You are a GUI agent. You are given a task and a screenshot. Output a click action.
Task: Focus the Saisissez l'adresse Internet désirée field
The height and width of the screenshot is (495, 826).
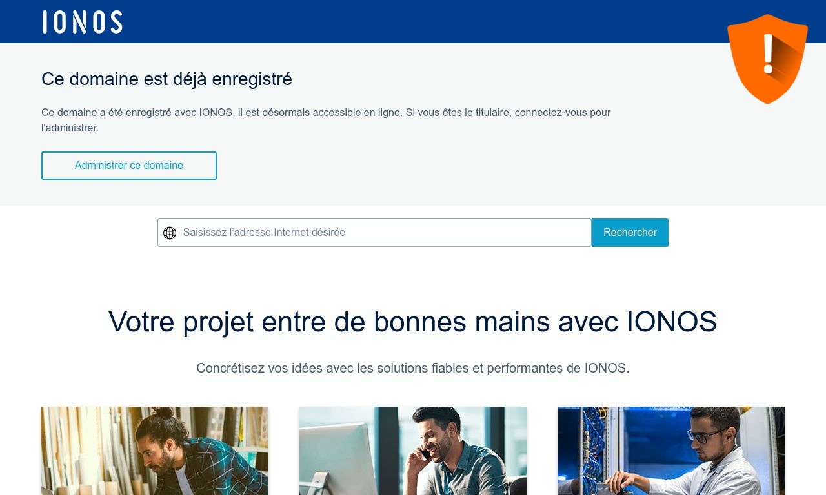[374, 233]
